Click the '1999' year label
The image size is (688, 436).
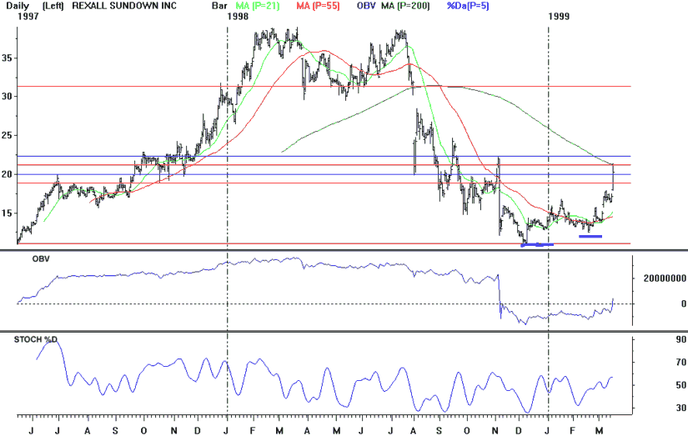click(x=559, y=17)
